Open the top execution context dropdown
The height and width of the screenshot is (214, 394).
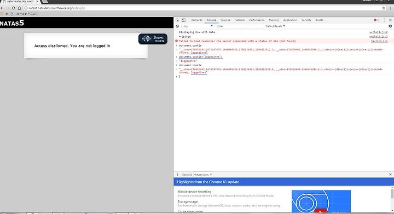click(x=198, y=26)
